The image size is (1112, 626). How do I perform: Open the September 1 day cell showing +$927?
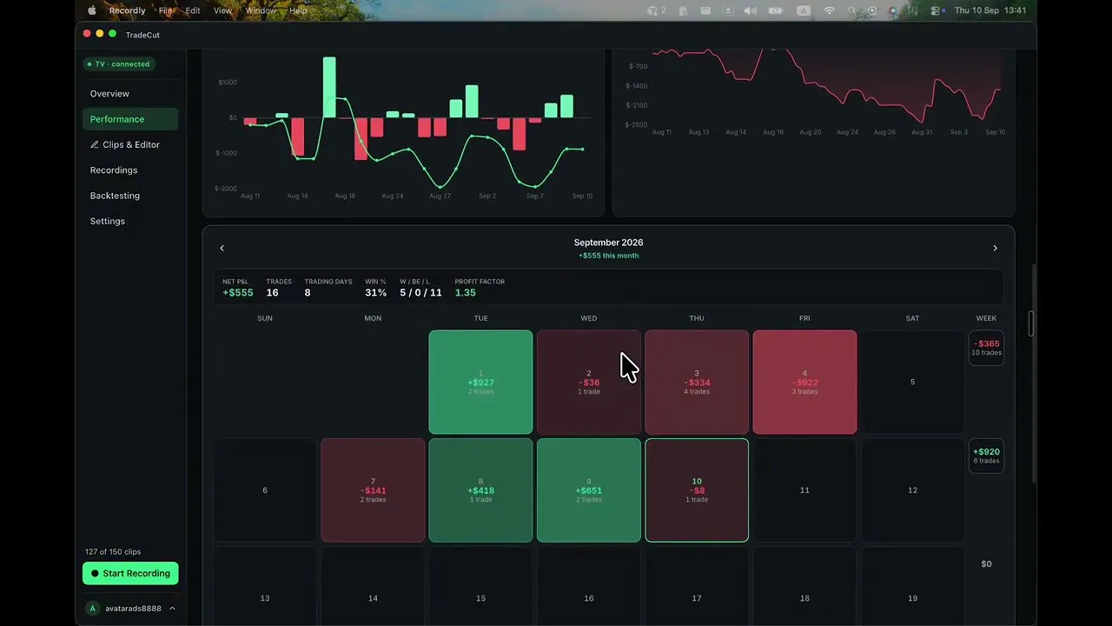[480, 382]
